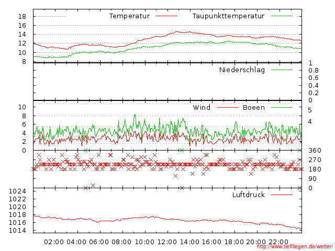Screen dimensions: 335x251
Task: Click the 0.8 precipitation axis value
Action: [314, 71]
